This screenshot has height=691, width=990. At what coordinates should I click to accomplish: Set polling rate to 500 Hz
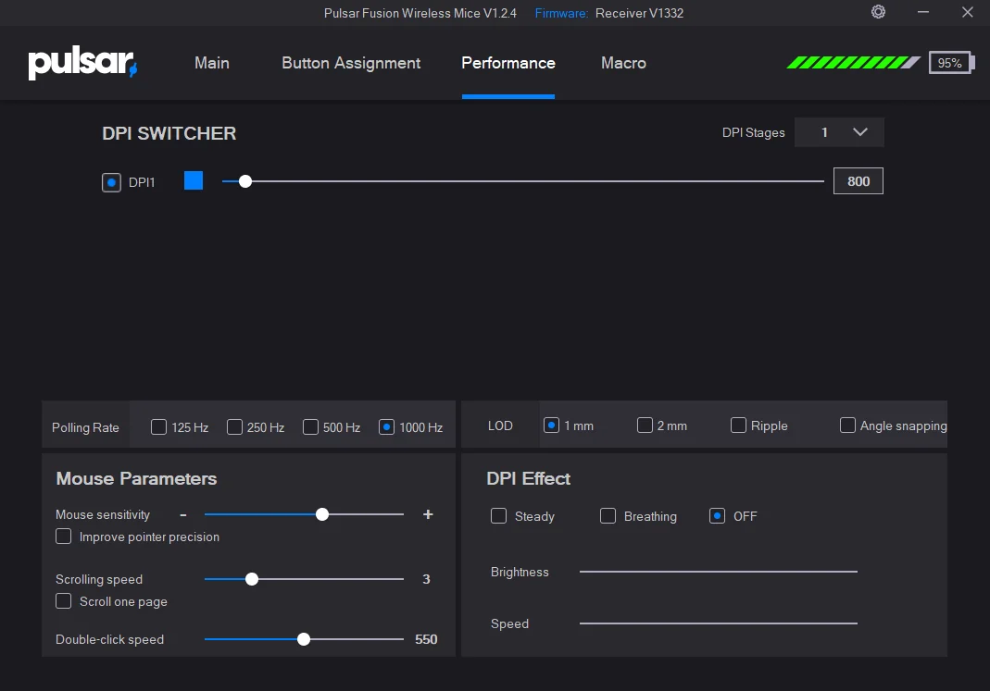310,426
